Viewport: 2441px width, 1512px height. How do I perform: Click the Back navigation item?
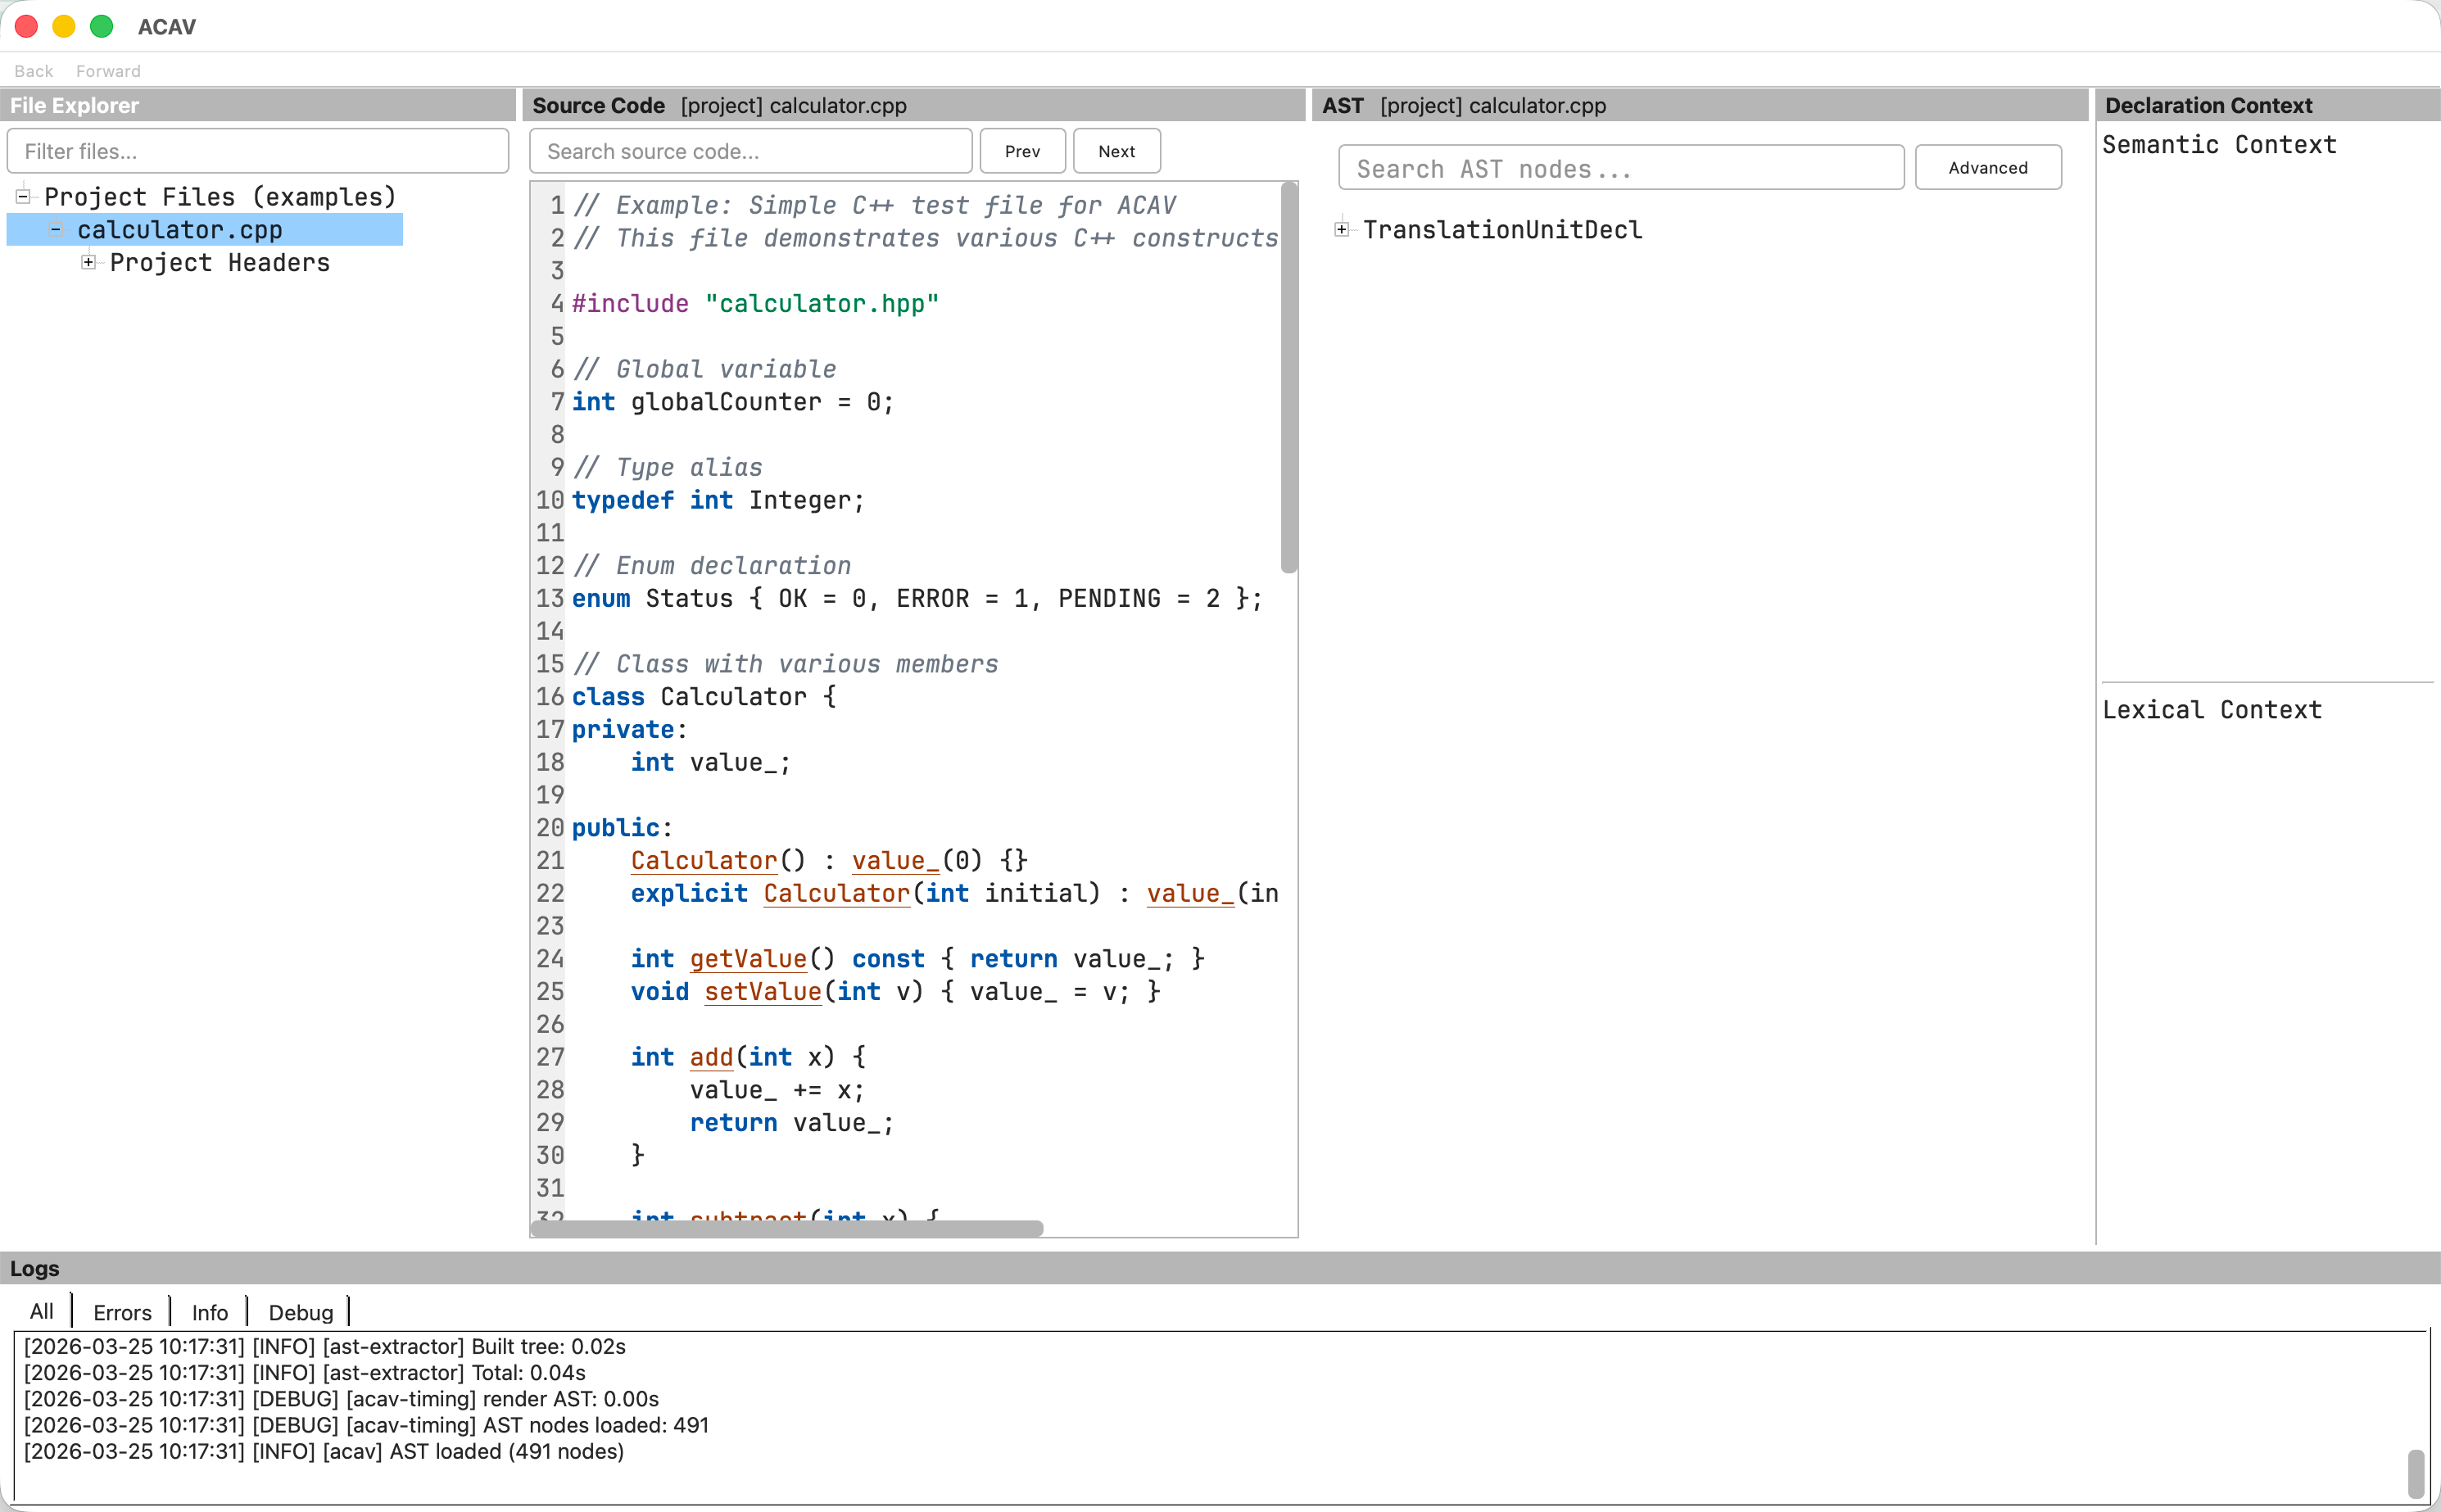pos(33,71)
